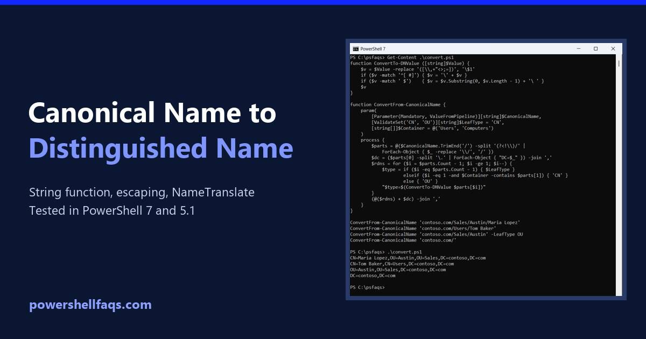Click the 'Get-Content .\convert.ps1' command line

tap(402, 57)
